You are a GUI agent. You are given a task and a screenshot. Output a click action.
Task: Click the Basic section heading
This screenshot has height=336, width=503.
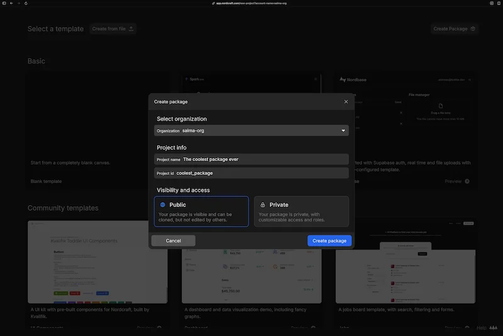click(36, 61)
